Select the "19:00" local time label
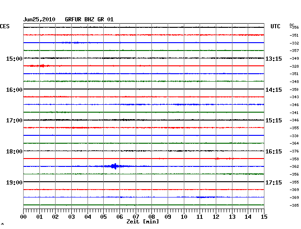Screen dimensions: 301x229 [14, 182]
